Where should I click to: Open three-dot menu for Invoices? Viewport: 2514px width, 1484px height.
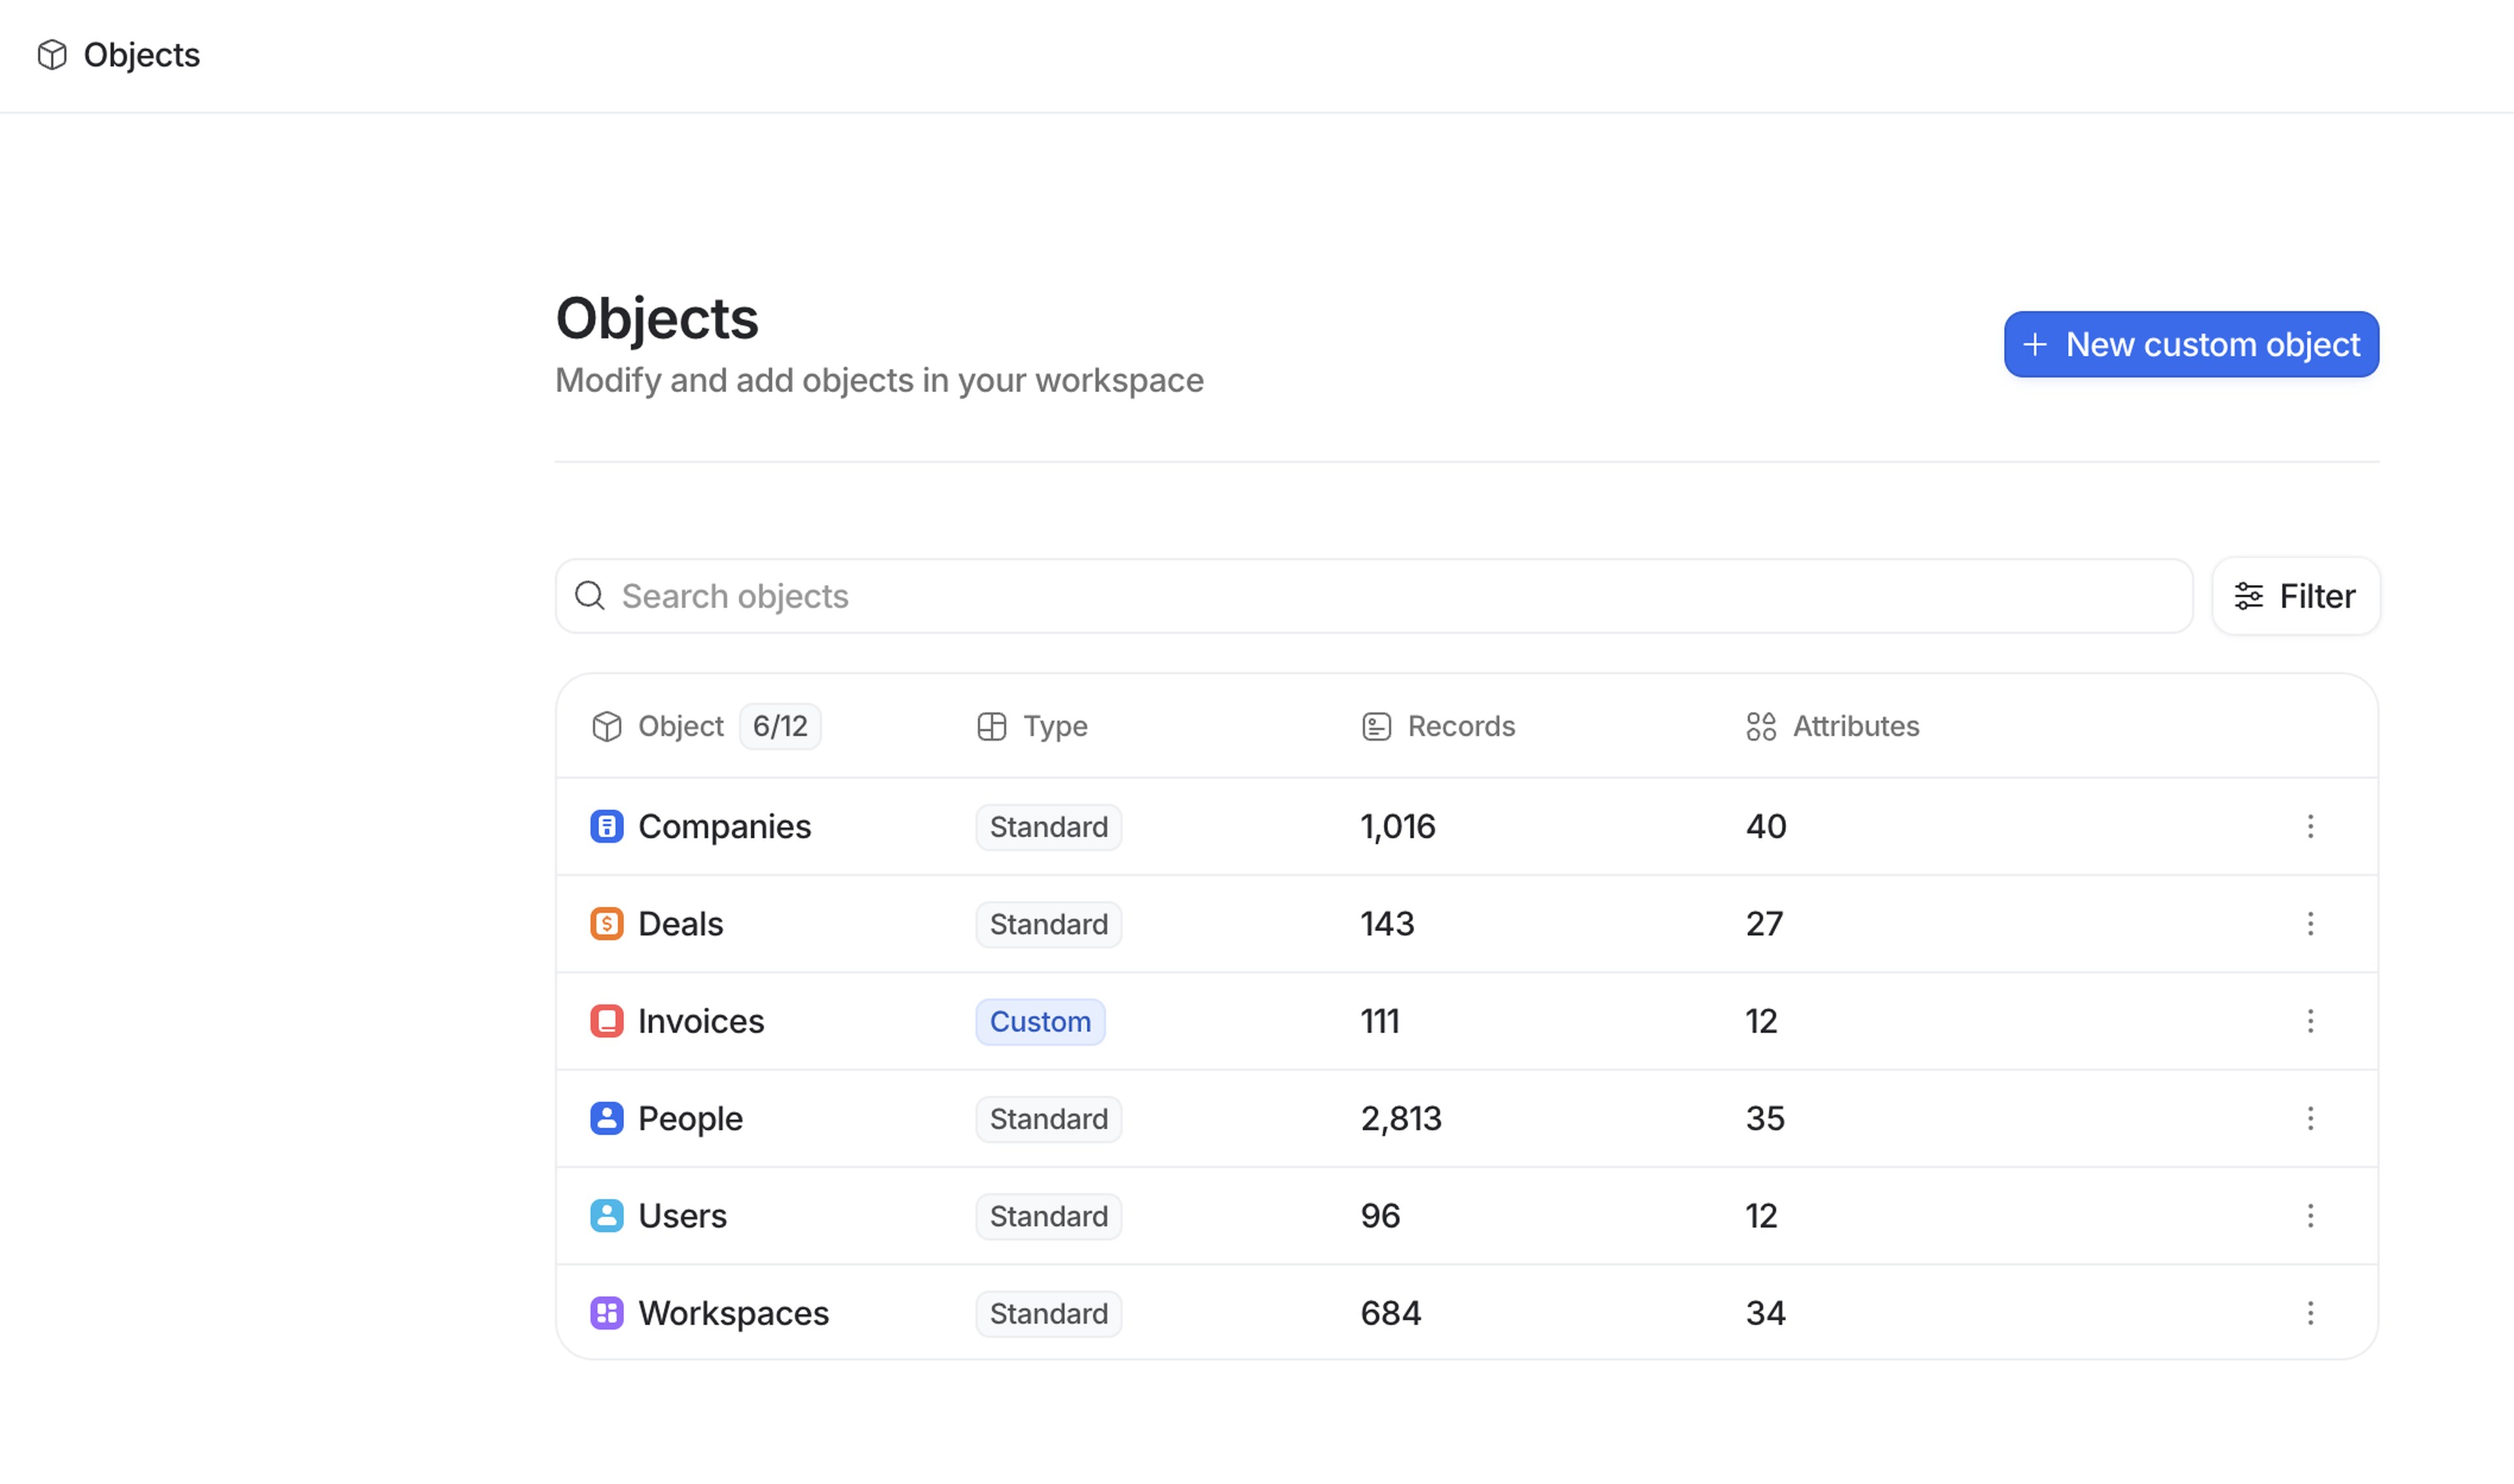click(2310, 1021)
